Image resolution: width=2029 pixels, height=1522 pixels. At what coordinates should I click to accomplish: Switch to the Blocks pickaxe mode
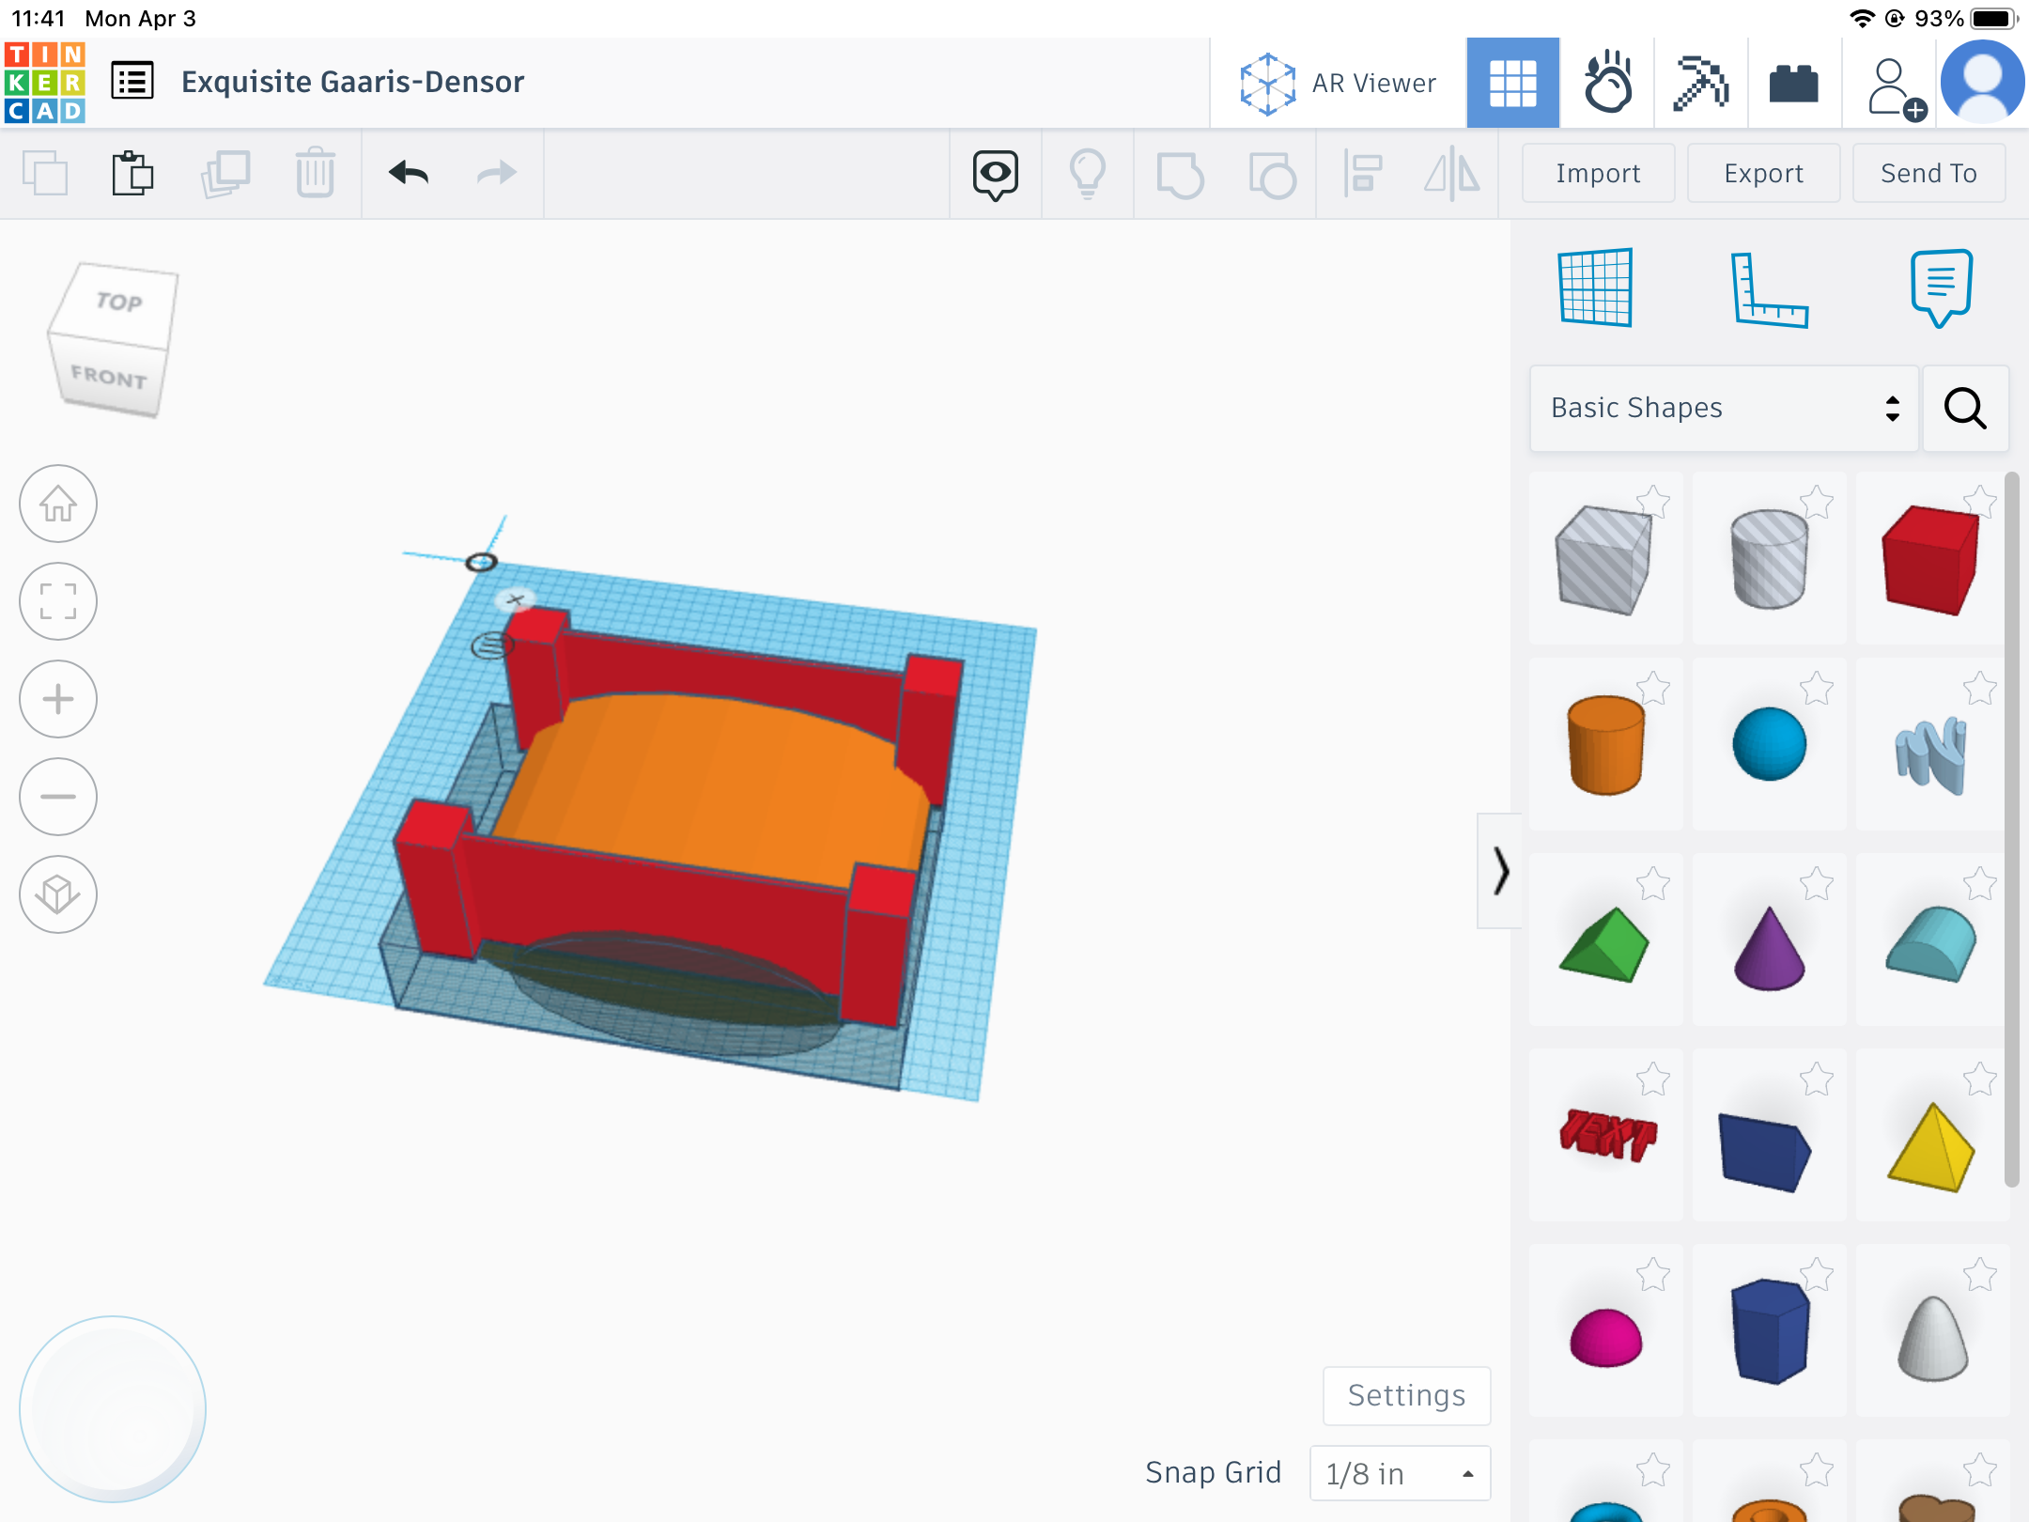(x=1700, y=83)
